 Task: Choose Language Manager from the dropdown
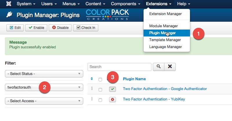(x=165, y=47)
